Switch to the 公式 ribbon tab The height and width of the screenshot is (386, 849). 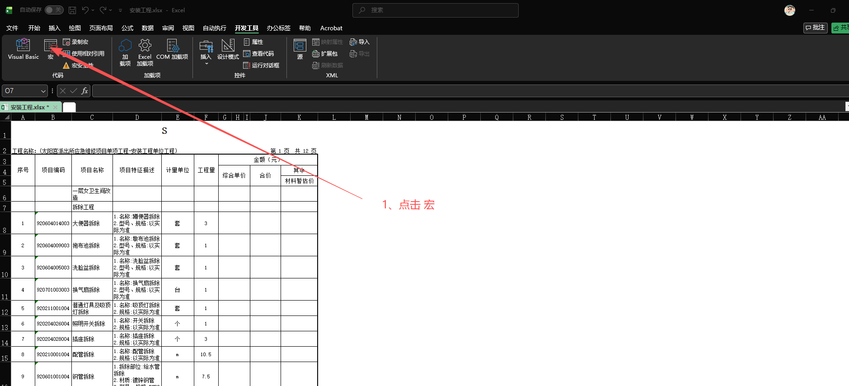(x=127, y=28)
